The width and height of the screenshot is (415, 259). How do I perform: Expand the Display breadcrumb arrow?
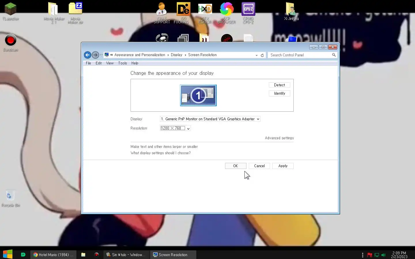coord(185,55)
